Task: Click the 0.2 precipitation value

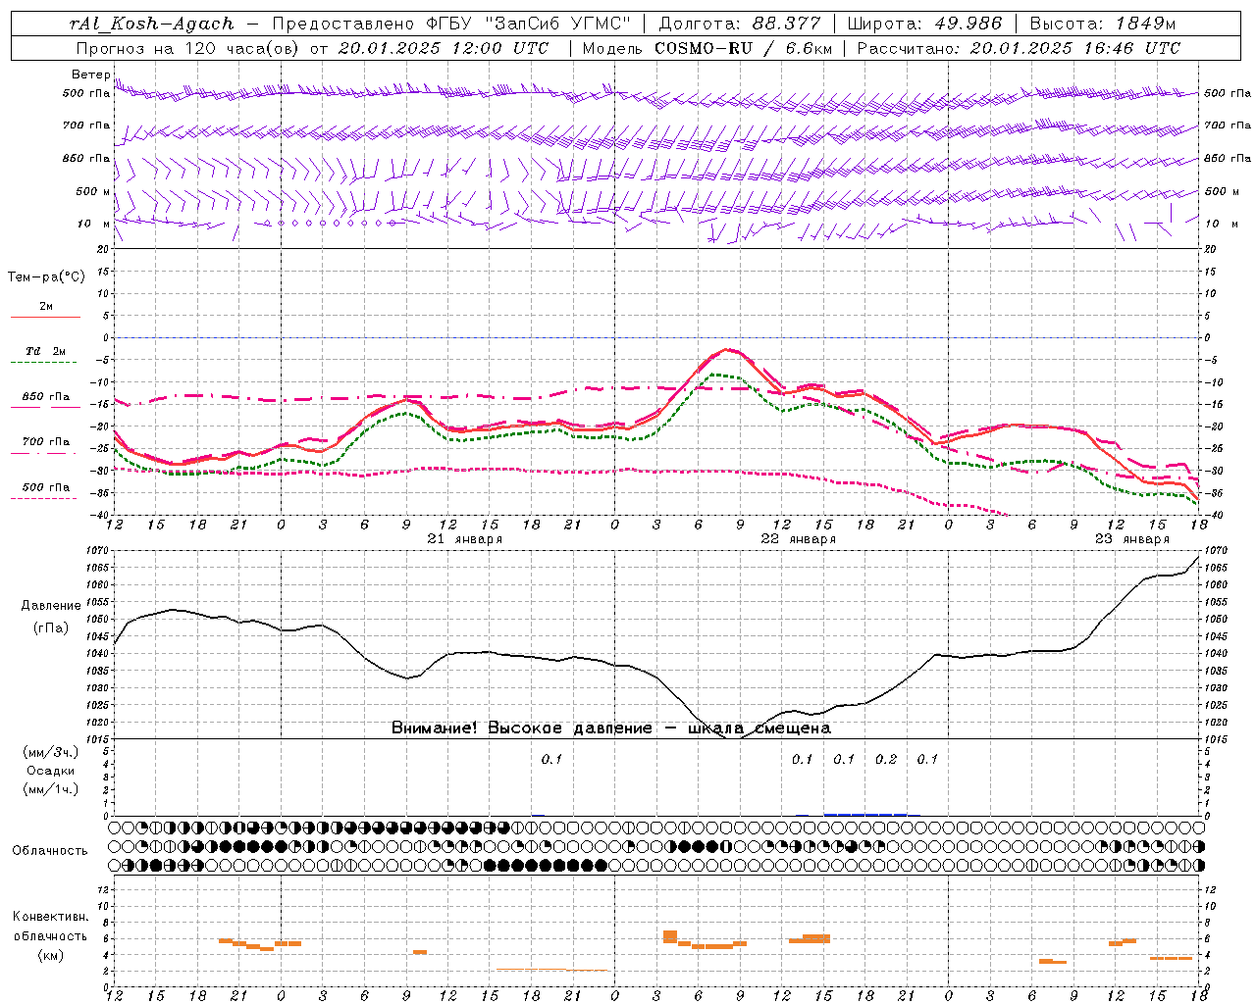Action: point(886,759)
